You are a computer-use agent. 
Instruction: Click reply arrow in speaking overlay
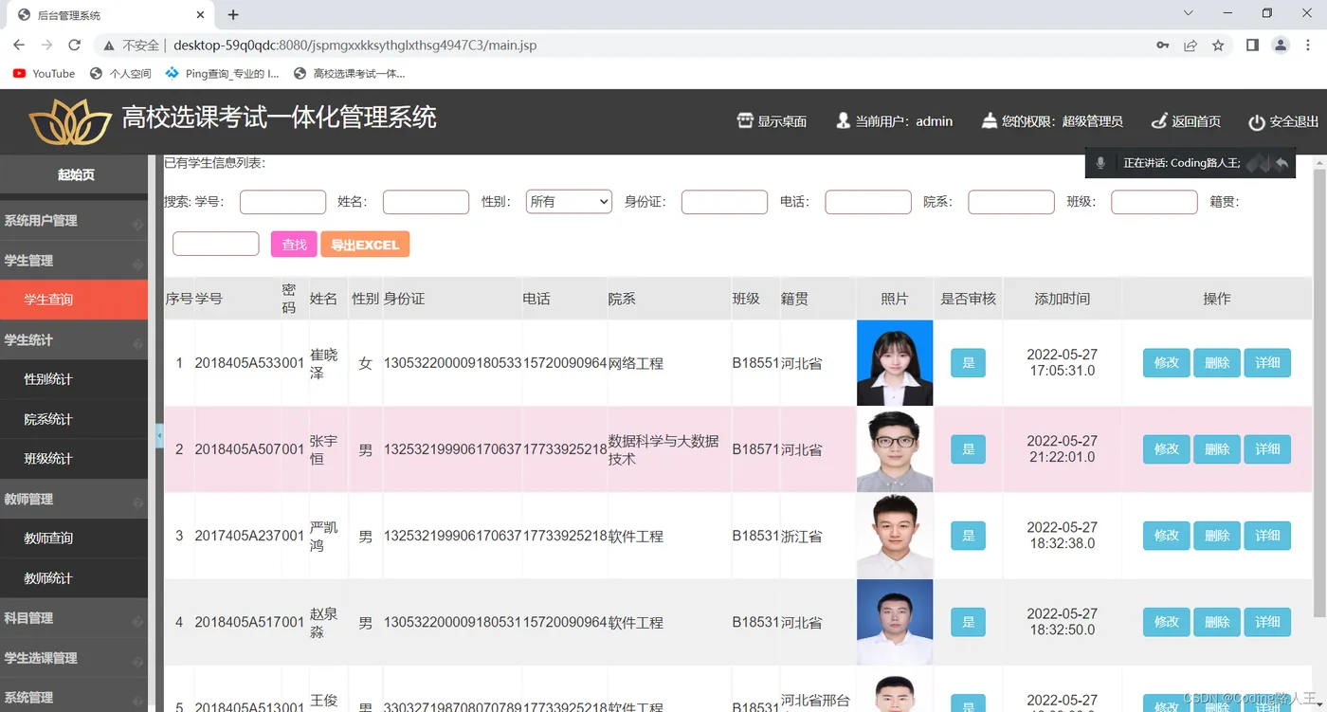coord(1281,163)
